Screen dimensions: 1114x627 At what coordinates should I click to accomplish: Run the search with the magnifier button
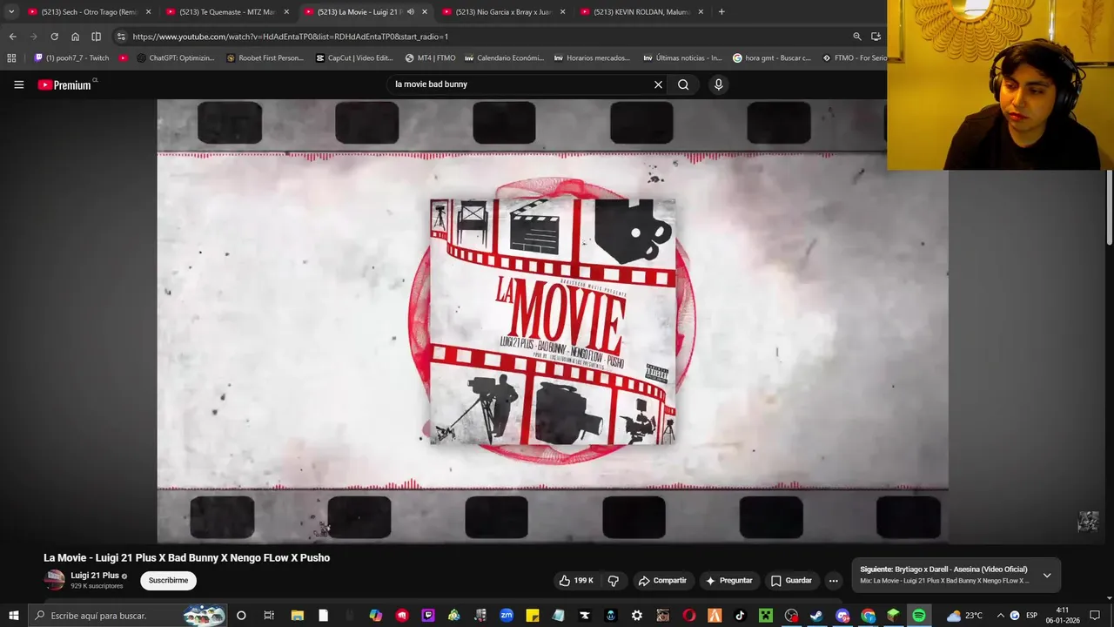683,84
